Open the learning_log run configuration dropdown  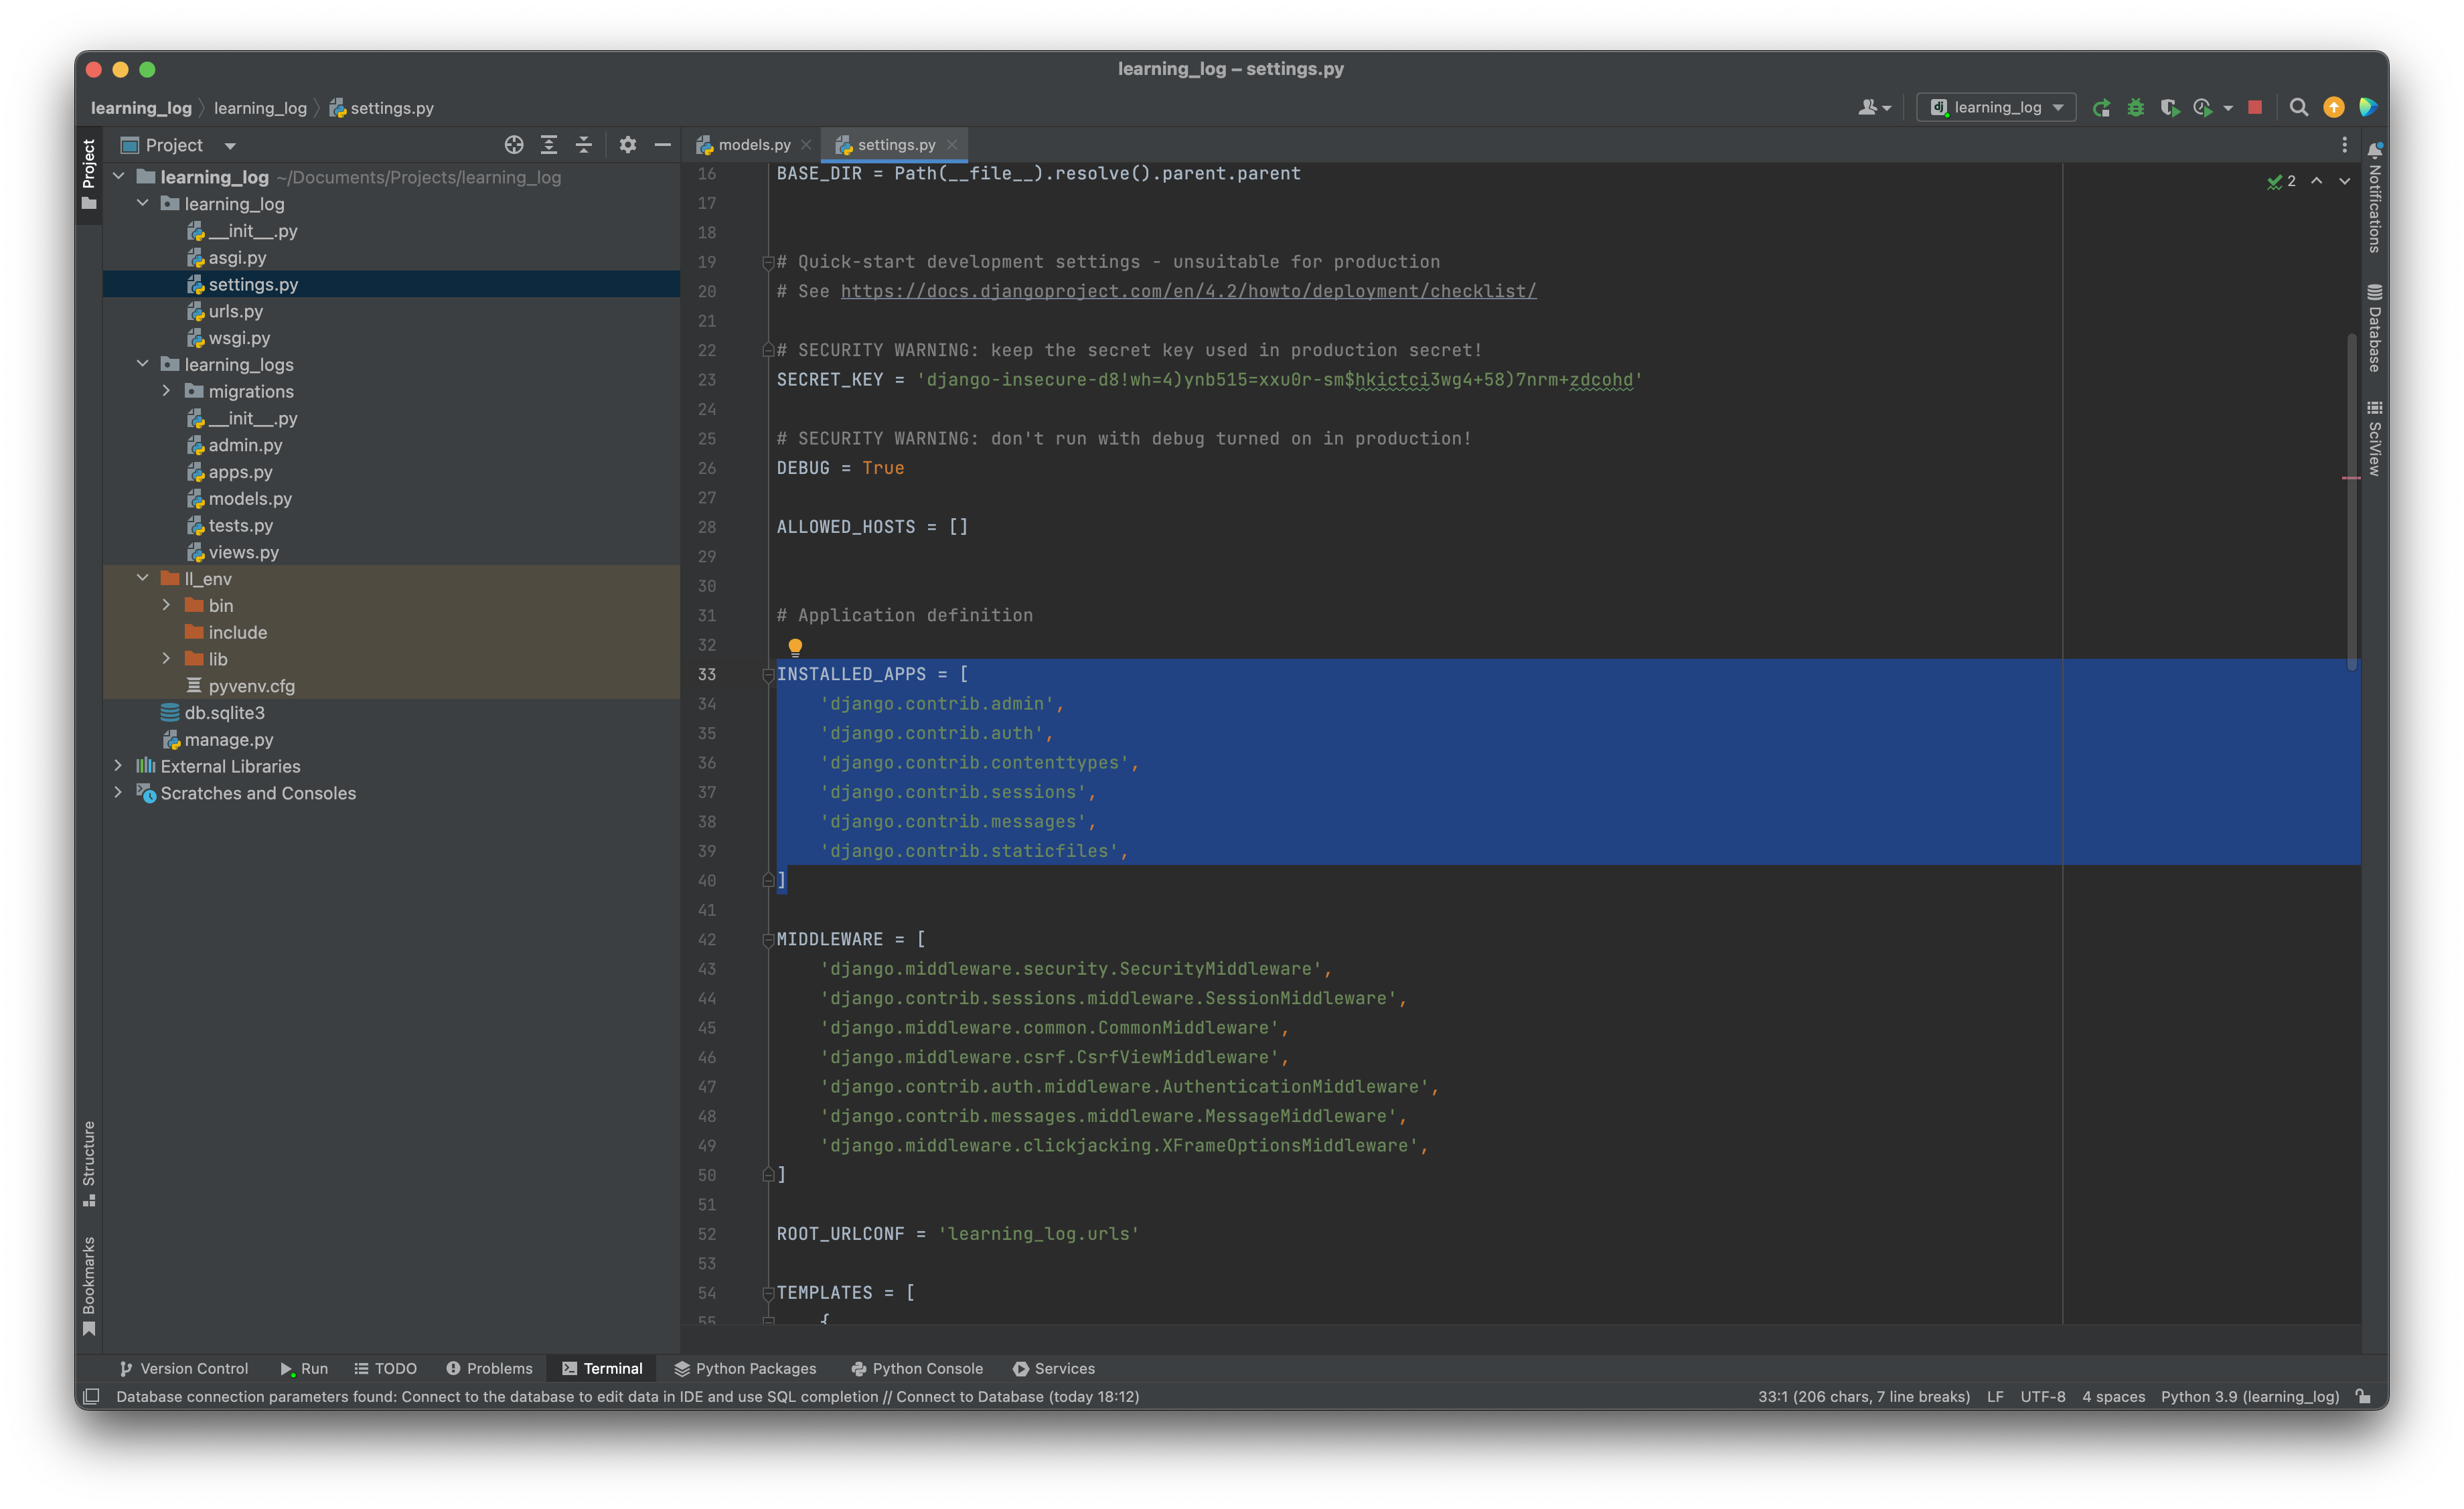click(1997, 108)
